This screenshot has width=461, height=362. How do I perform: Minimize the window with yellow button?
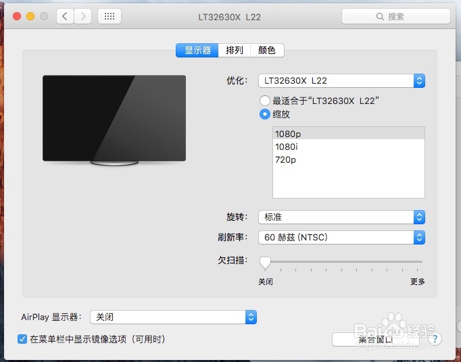(x=30, y=16)
